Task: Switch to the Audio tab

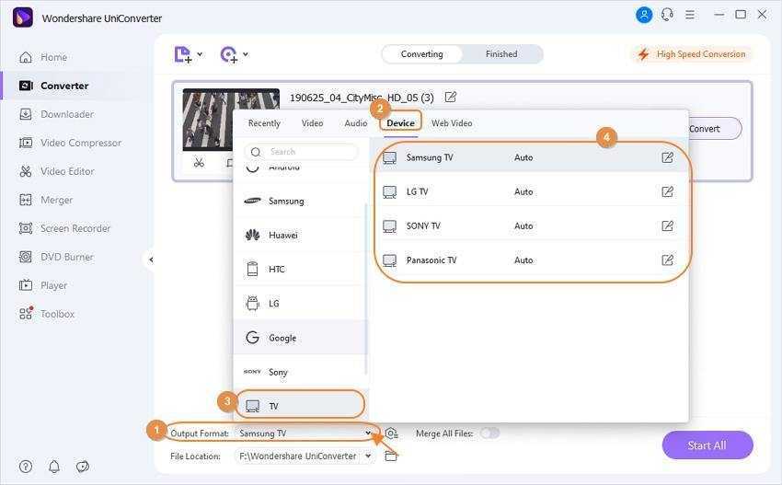Action: 356,123
